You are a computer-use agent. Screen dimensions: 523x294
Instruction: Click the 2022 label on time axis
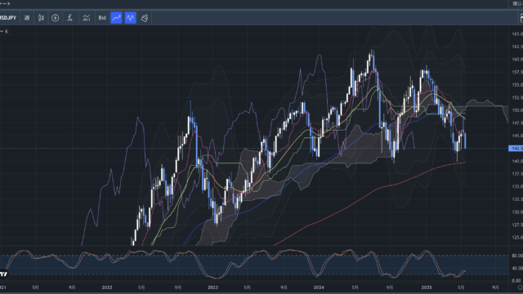pyautogui.click(x=107, y=287)
